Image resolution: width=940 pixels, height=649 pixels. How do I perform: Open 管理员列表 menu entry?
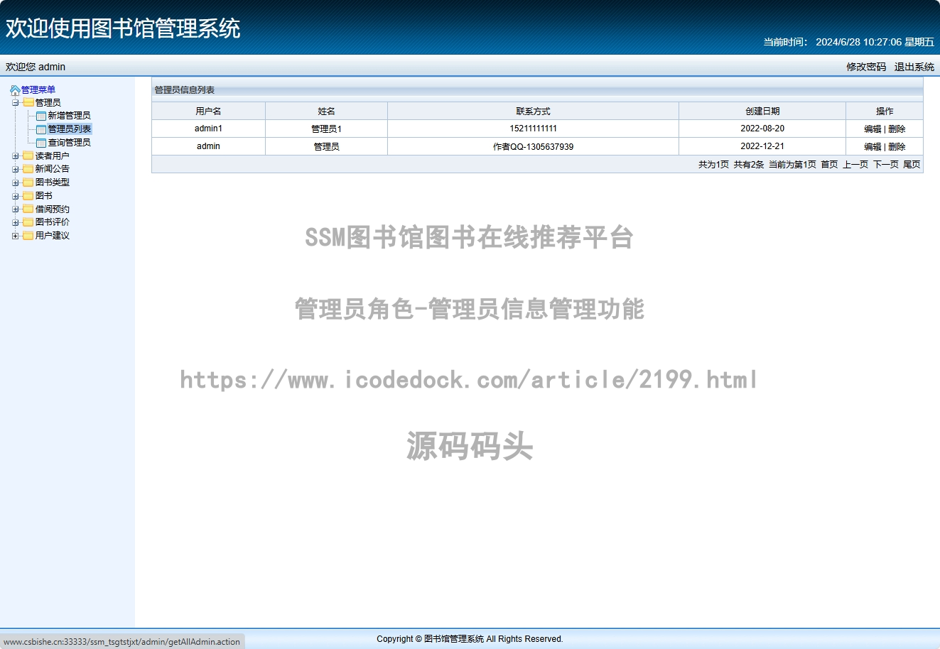point(69,129)
